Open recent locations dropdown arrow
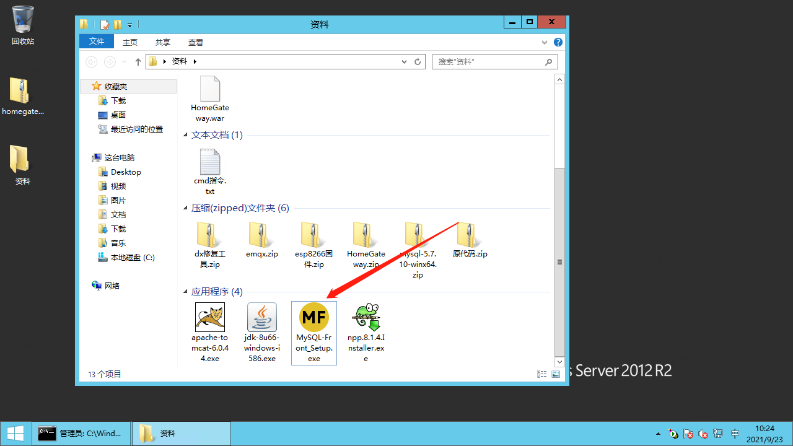This screenshot has height=446, width=793. [124, 62]
